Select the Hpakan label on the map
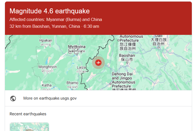 point(46,41)
